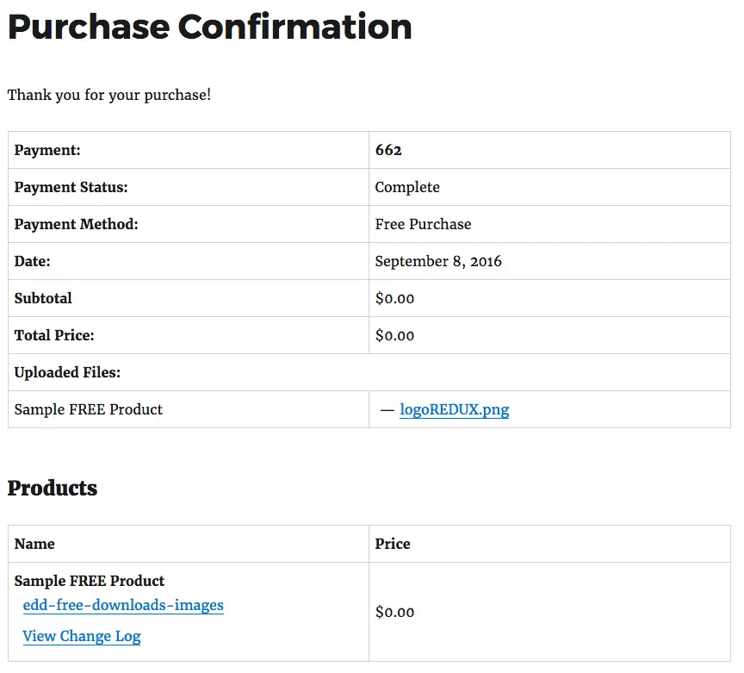Click the product price $0.00 in Products table
Viewport: 744px width, 673px height.
[x=394, y=612]
